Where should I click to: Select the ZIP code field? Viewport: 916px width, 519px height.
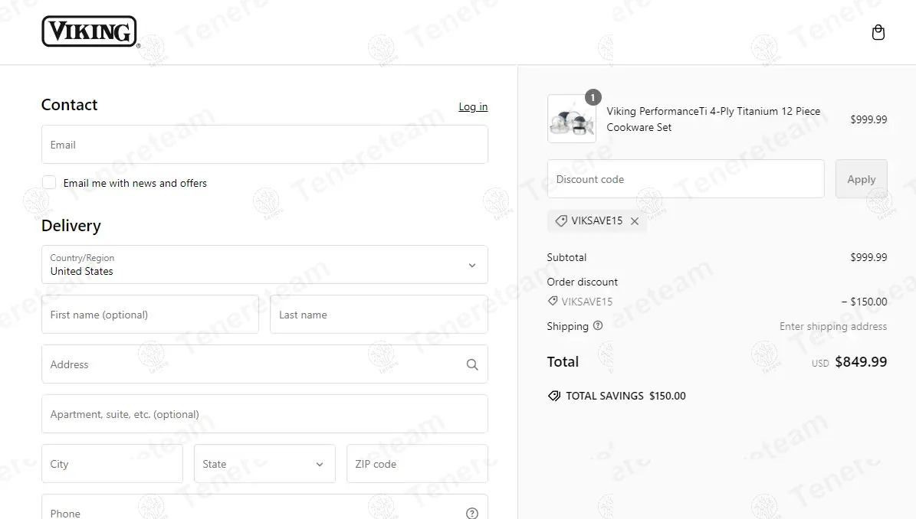(417, 464)
